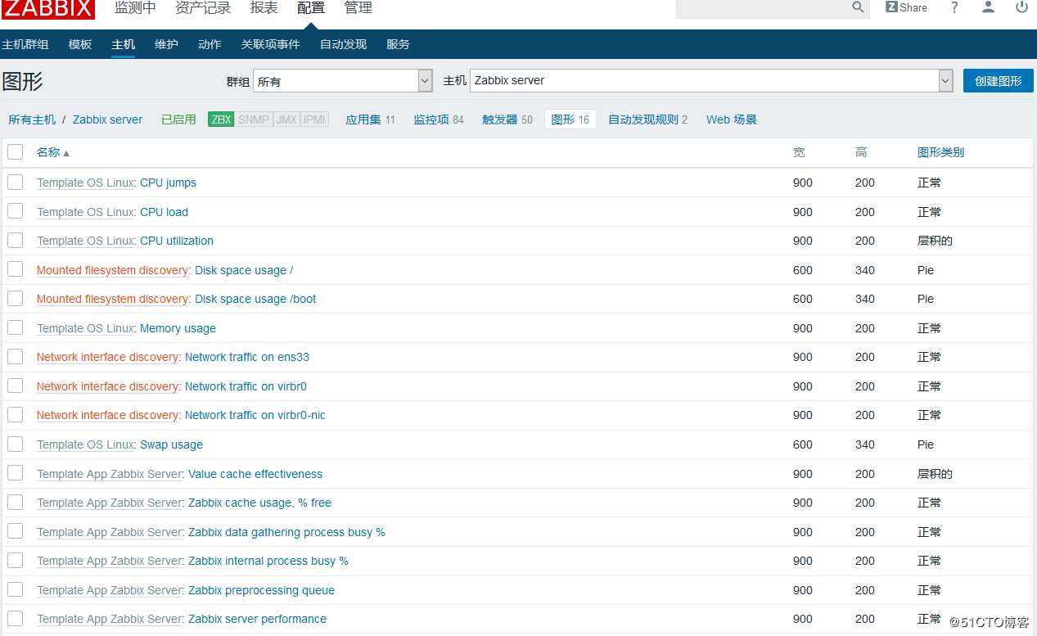Viewport: 1037px width, 636px height.
Task: Check the Memory usage row checkbox
Action: coord(16,327)
